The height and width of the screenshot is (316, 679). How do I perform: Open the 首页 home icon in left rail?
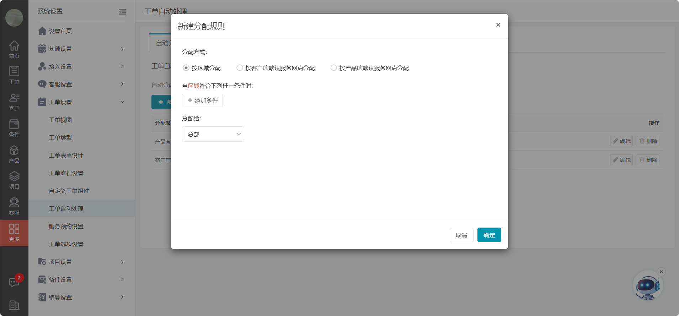[14, 49]
